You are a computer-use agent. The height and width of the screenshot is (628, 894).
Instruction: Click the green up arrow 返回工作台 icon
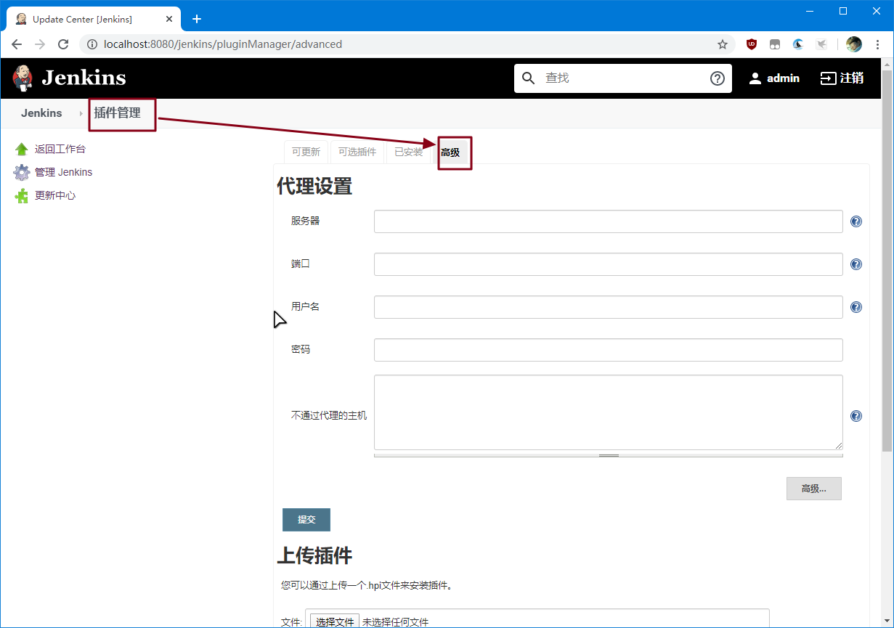[22, 149]
